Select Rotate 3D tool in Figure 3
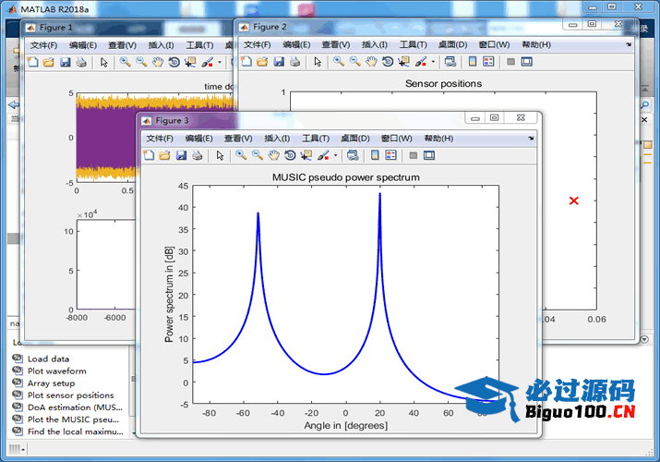This screenshot has height=462, width=660. (290, 155)
